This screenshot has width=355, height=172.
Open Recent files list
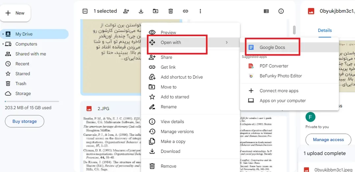(x=22, y=64)
